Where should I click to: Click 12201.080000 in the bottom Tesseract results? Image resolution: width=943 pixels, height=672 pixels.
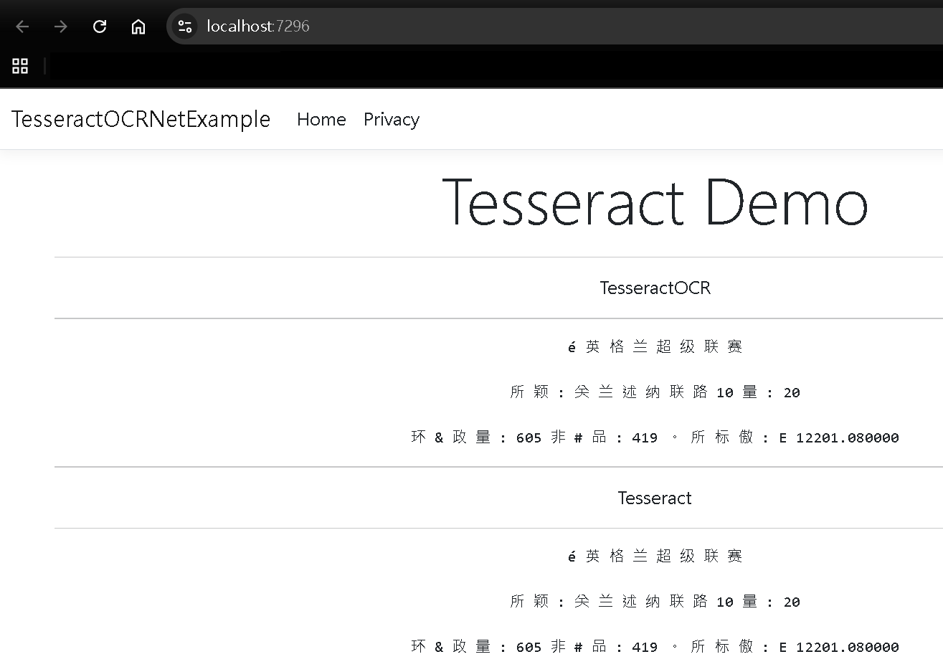[847, 647]
